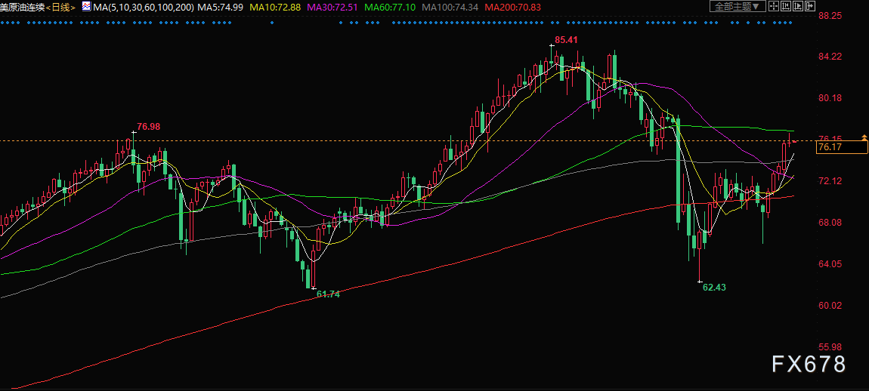Click the 76.98 high price marker
The width and height of the screenshot is (869, 391).
click(x=149, y=126)
